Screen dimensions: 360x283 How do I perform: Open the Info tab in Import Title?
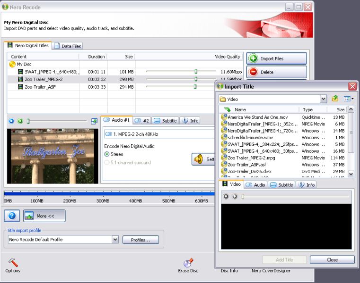[x=306, y=185]
